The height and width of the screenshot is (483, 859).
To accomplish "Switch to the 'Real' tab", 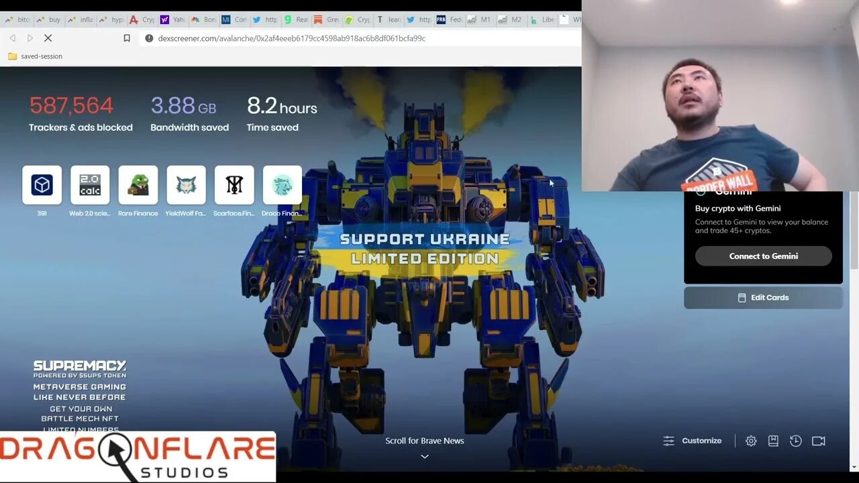I will [297, 19].
